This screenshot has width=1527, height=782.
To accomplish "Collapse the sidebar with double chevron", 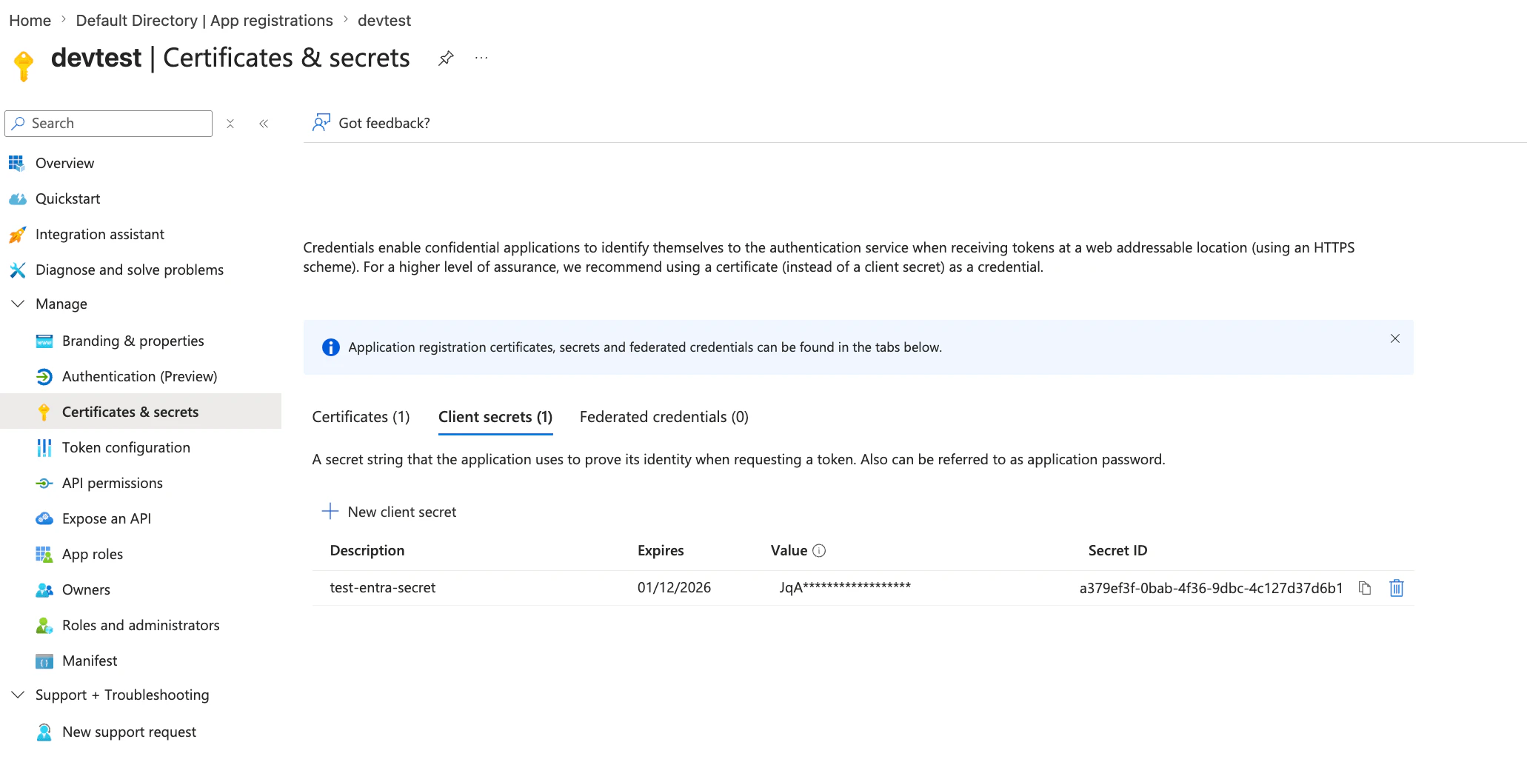I will coord(264,124).
